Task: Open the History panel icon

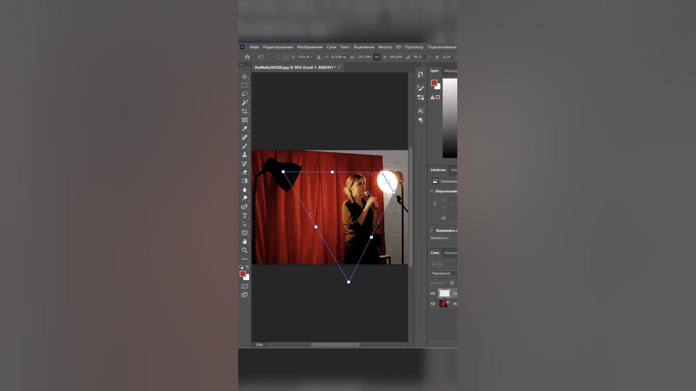Action: (x=420, y=74)
